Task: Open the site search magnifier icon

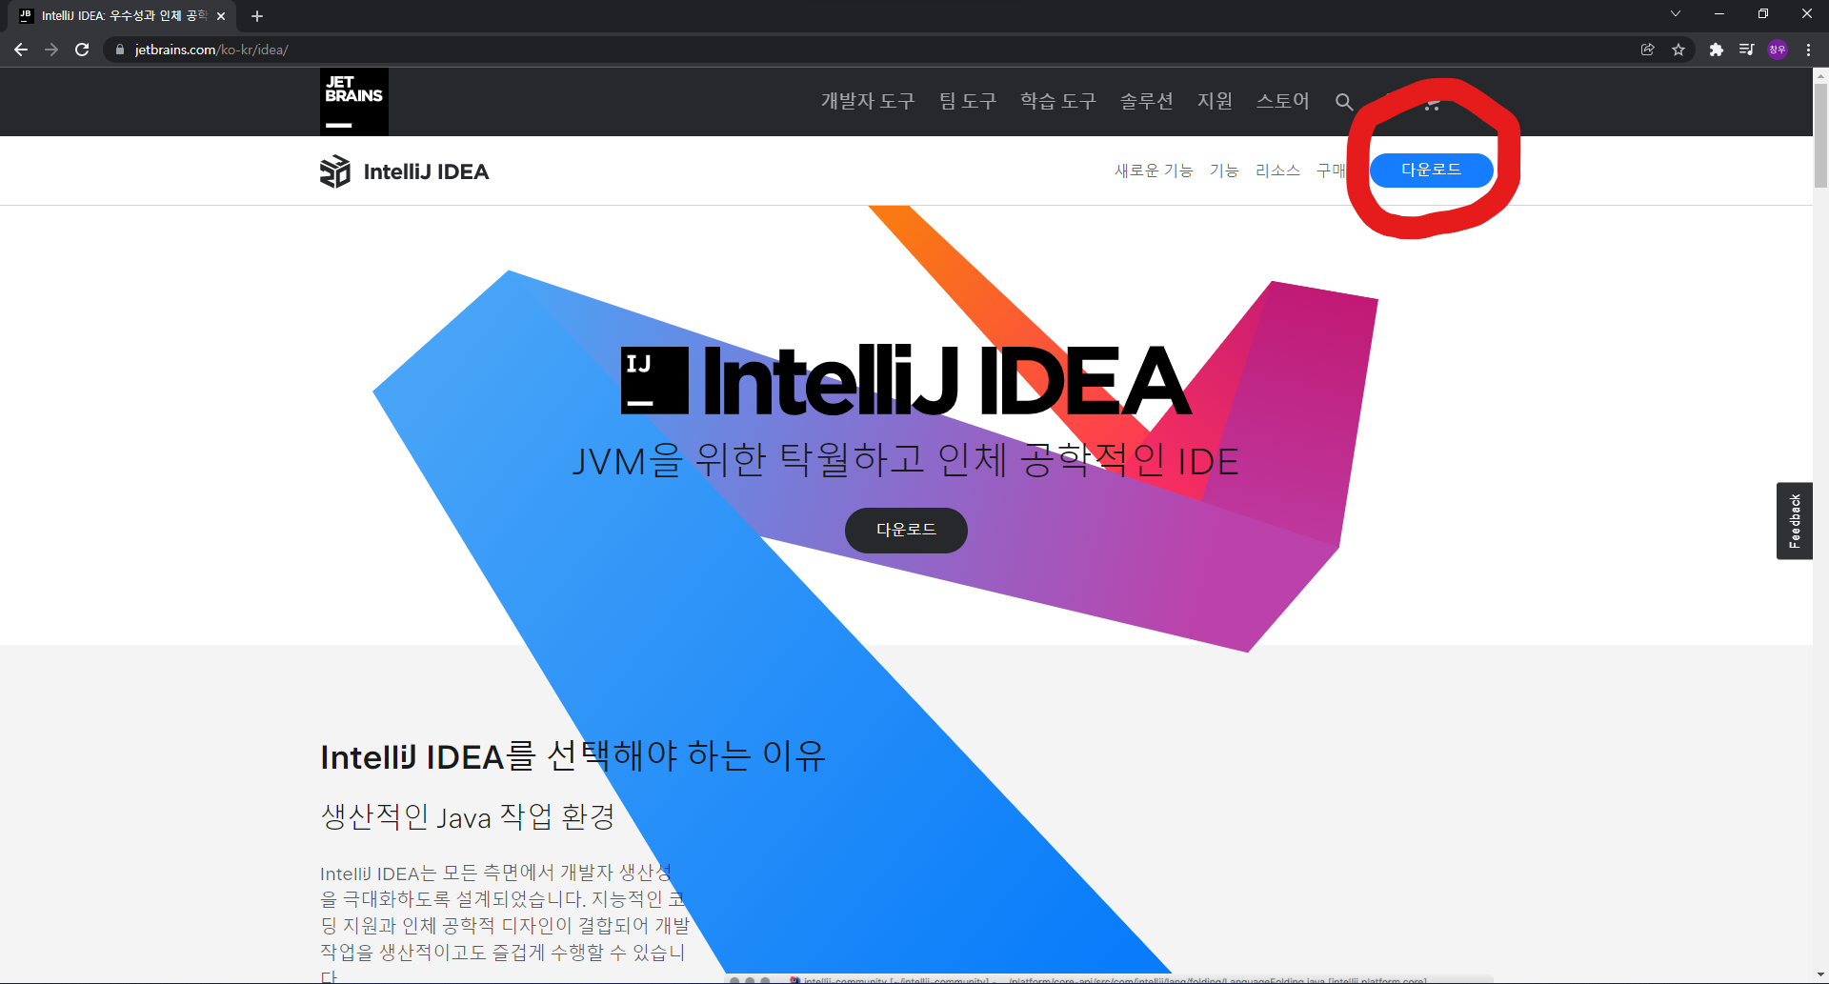Action: click(x=1344, y=102)
